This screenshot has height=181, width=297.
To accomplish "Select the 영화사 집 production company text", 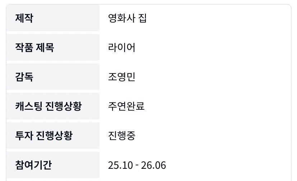I will tap(127, 18).
